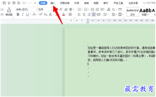Click the Sort (A-Z arrow) icon
The image size is (156, 97).
pos(109,9)
